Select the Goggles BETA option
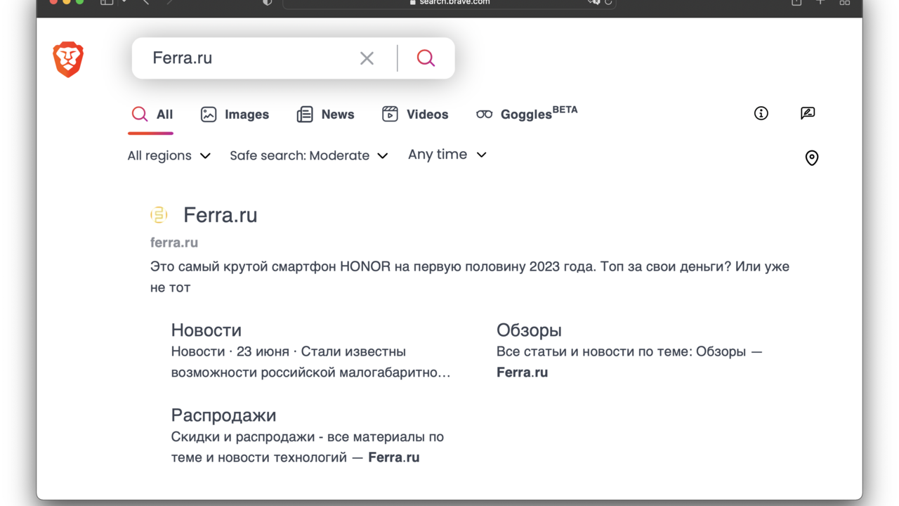This screenshot has height=506, width=899. [526, 114]
